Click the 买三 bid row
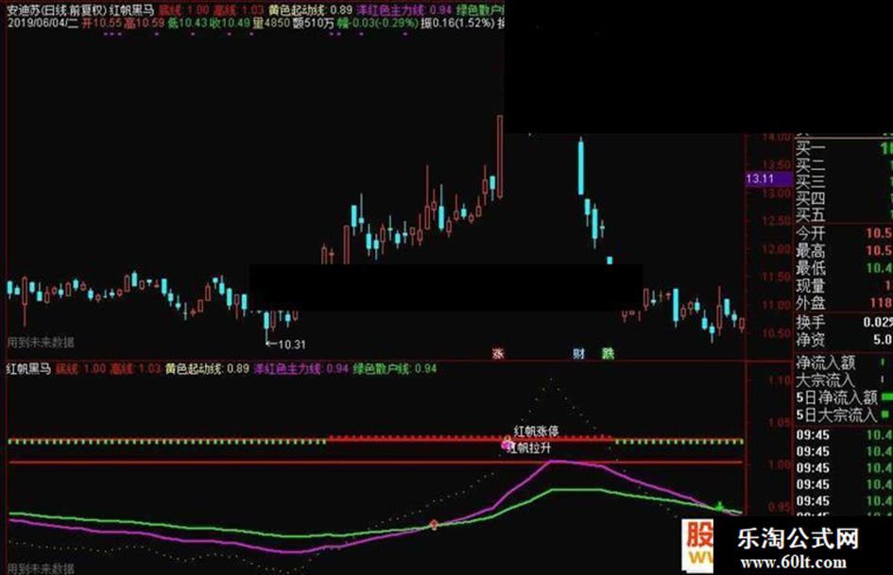Screen dimensions: 893x575 pos(844,182)
